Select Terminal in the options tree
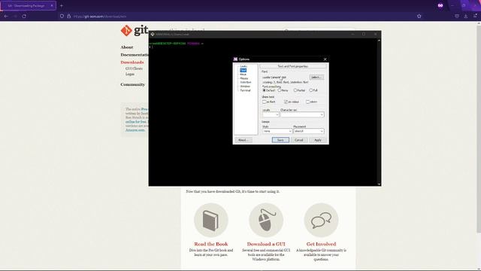Screen dimensions: 481x271 pos(245,90)
